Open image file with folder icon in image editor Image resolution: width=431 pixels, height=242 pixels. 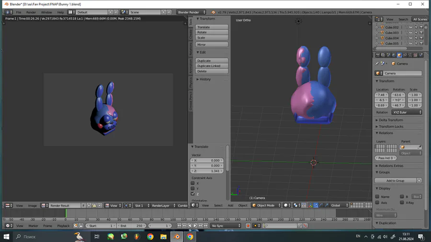point(94,206)
